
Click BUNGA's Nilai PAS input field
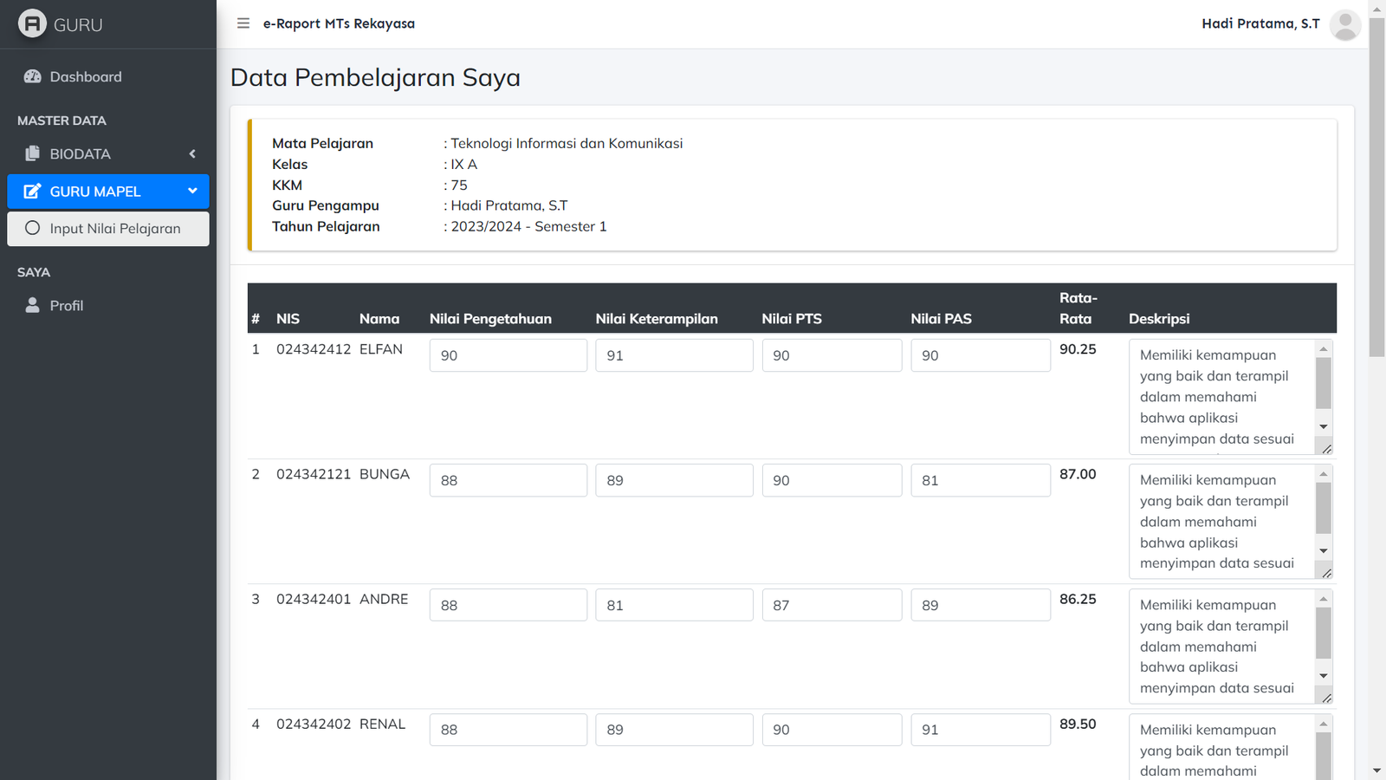click(x=980, y=480)
